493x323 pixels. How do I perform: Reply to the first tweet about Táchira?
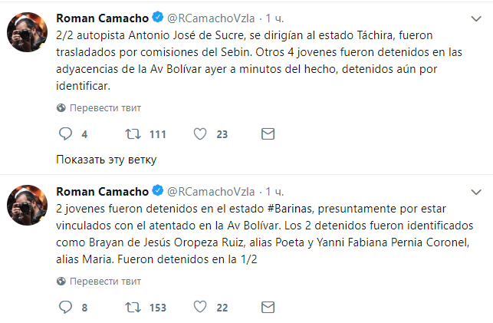click(64, 134)
